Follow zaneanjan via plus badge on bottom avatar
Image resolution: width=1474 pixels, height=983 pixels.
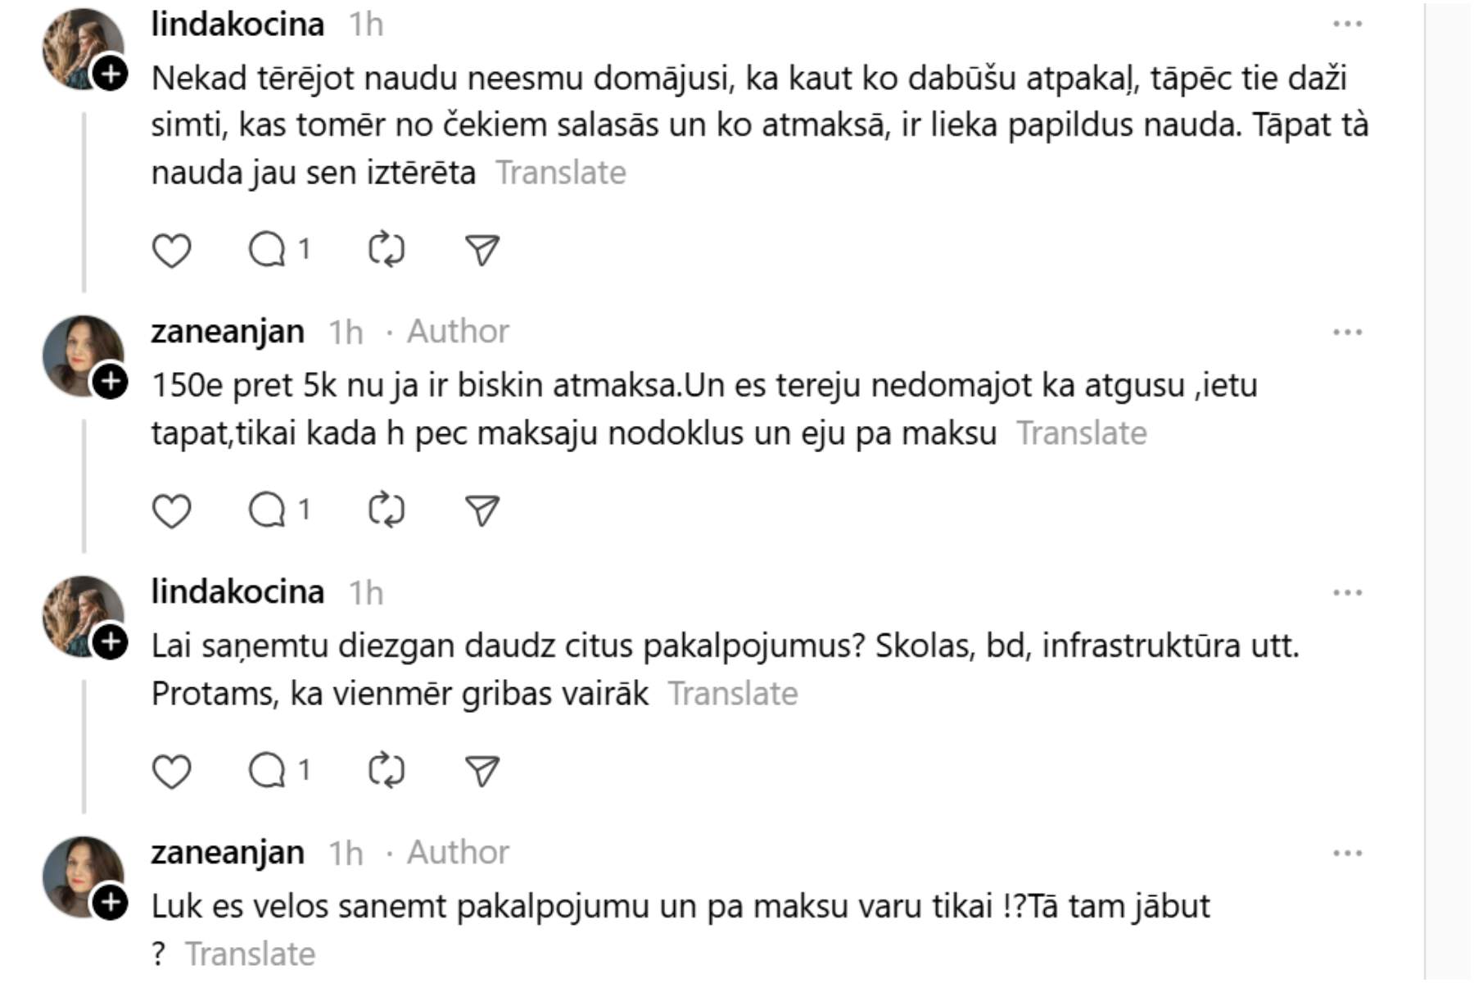(x=110, y=904)
